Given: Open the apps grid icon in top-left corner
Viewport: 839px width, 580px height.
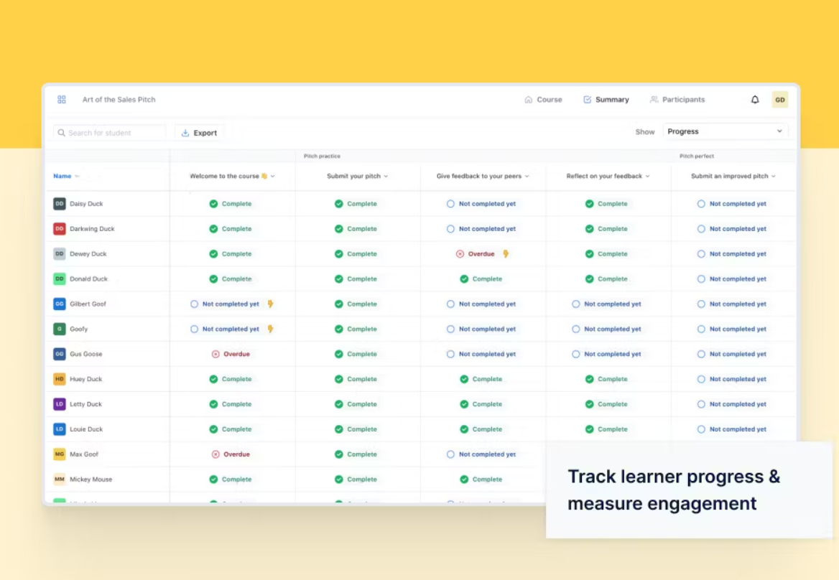Looking at the screenshot, I should click(61, 99).
